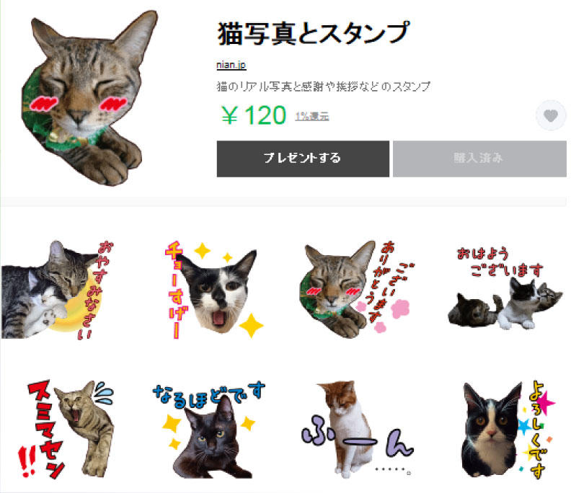The width and height of the screenshot is (571, 493).
Task: Click the sticker description text line
Action: [x=324, y=86]
